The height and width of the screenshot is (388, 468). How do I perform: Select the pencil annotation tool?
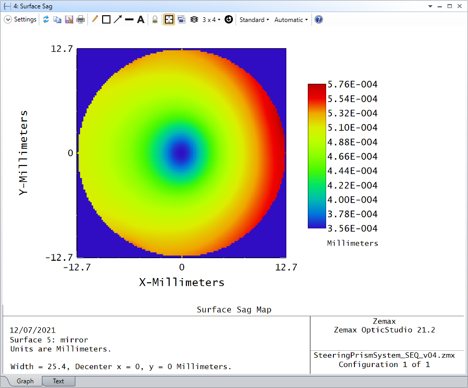pos(95,19)
